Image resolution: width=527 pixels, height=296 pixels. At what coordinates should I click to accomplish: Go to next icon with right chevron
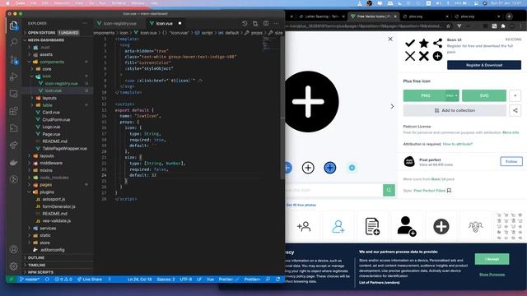[392, 106]
